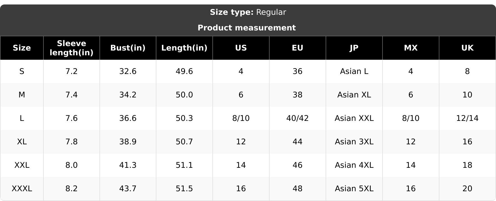496x201 pixels.
Task: Select the Length(in) column header
Action: 184,48
